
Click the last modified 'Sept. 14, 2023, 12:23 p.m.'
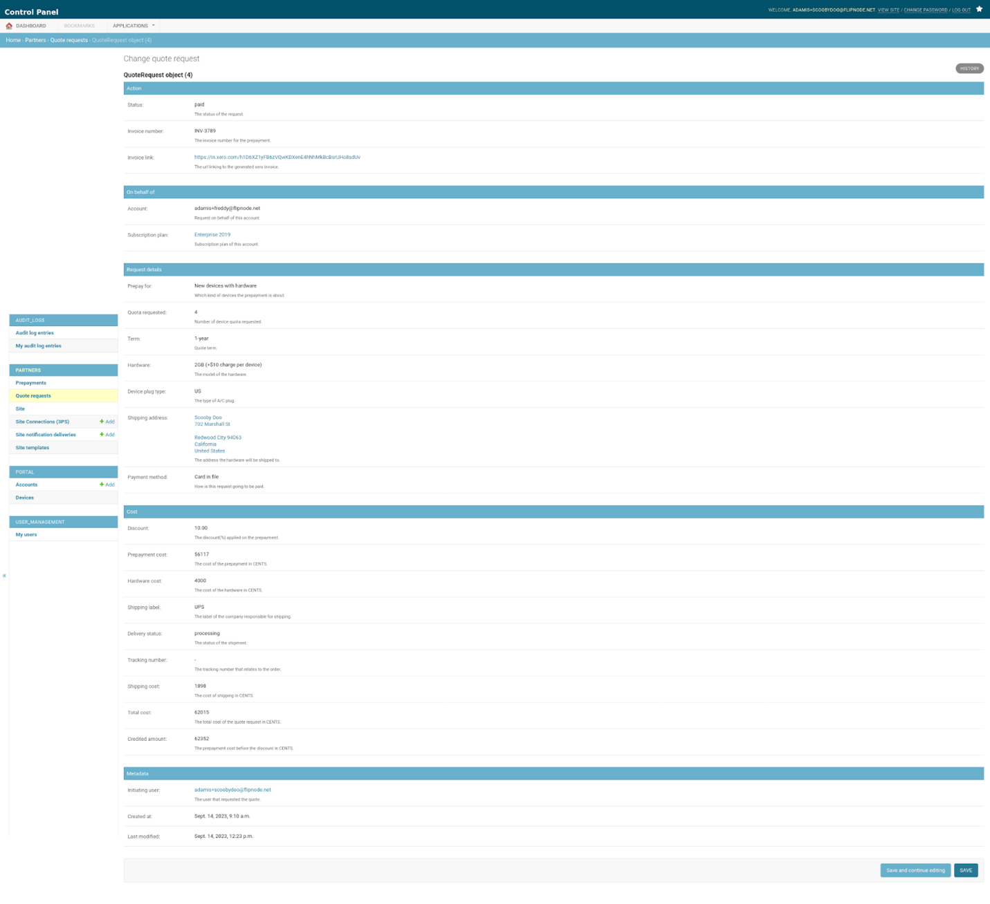(223, 836)
